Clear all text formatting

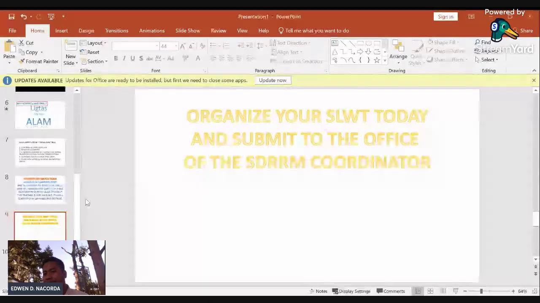click(202, 46)
